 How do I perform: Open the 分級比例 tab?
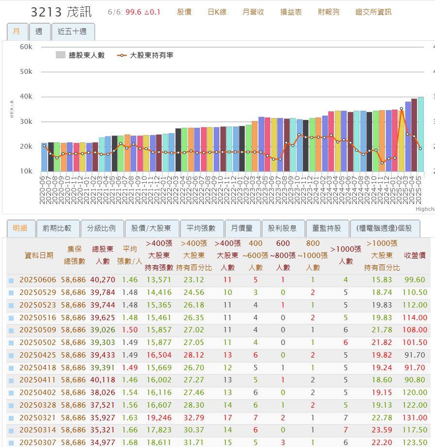[101, 228]
